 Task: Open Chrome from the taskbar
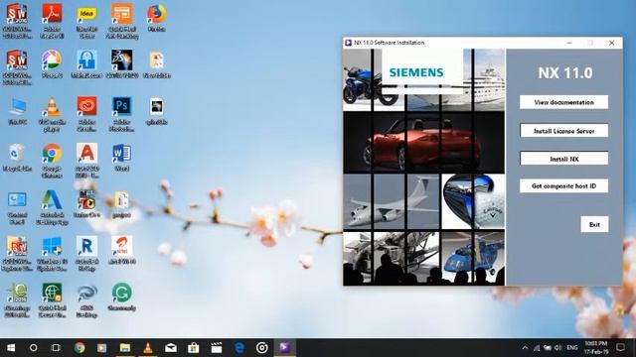point(79,348)
